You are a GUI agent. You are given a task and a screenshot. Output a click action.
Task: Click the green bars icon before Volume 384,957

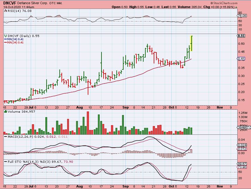(x=5, y=111)
